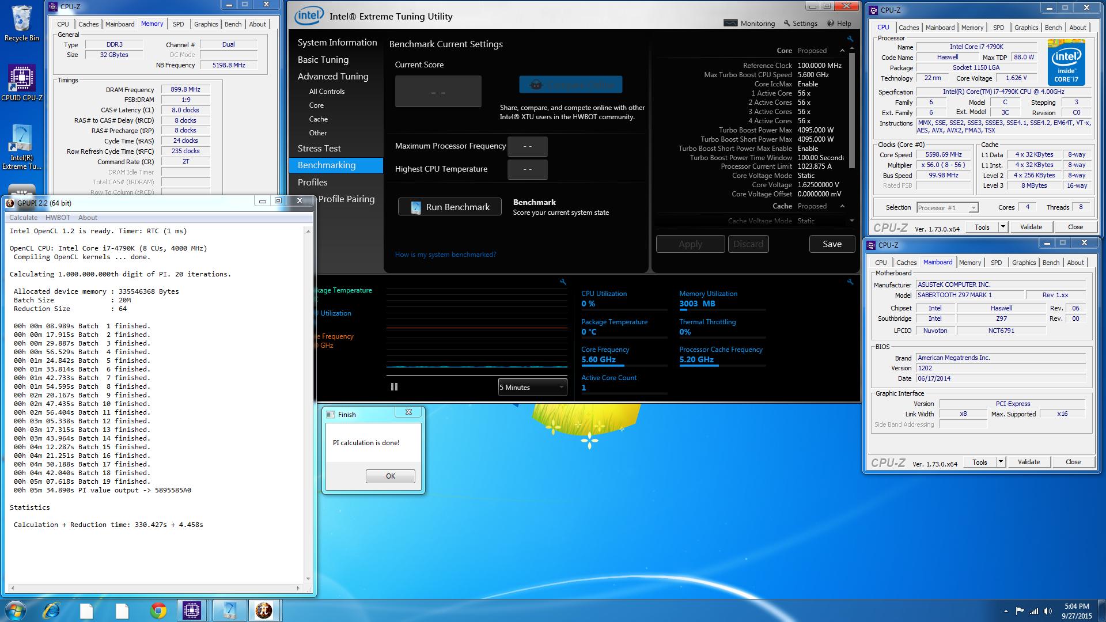
Task: Open HWBOT menu in GPUPI
Action: (58, 218)
